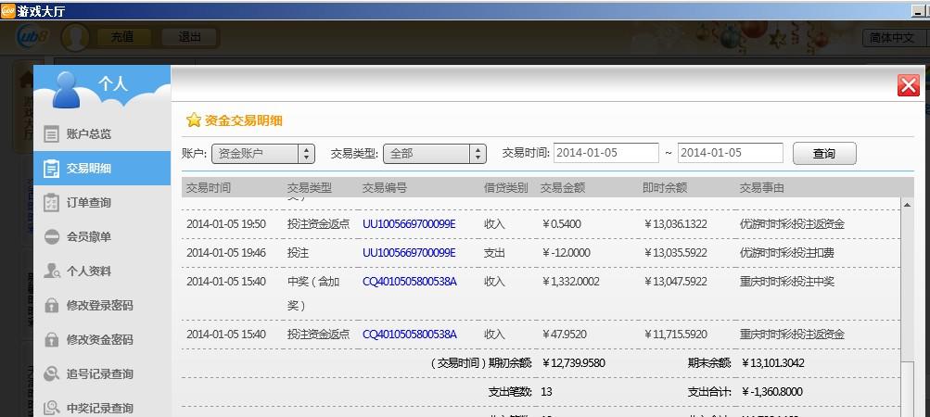Click the 交易明细 clipboard icon

click(52, 169)
